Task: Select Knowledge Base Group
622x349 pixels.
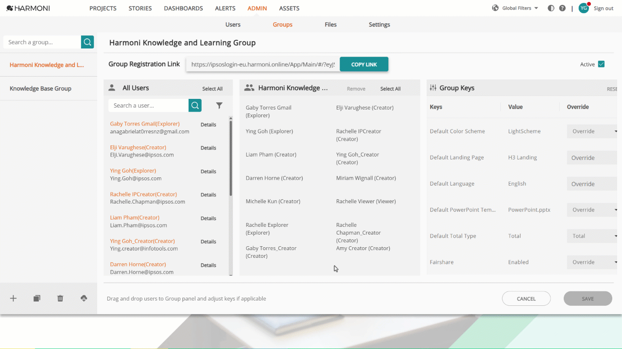Action: coord(40,89)
